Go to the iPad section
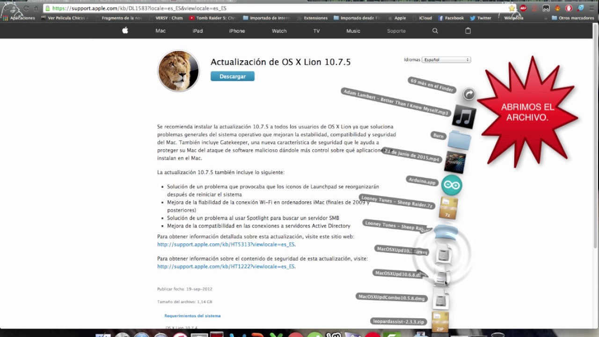 [x=197, y=31]
